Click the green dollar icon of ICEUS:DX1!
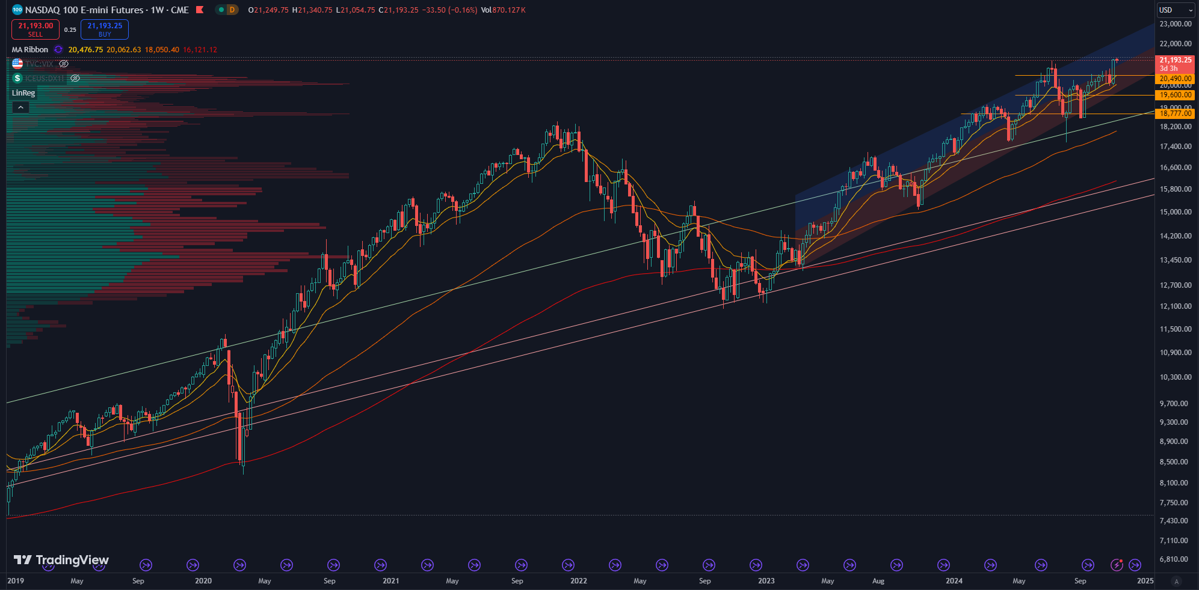Viewport: 1199px width, 590px height. (17, 78)
